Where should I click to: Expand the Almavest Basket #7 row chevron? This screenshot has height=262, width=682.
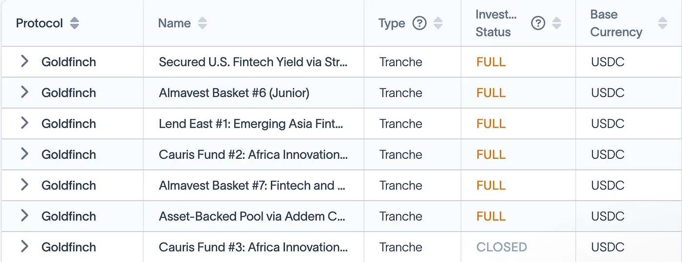click(24, 185)
